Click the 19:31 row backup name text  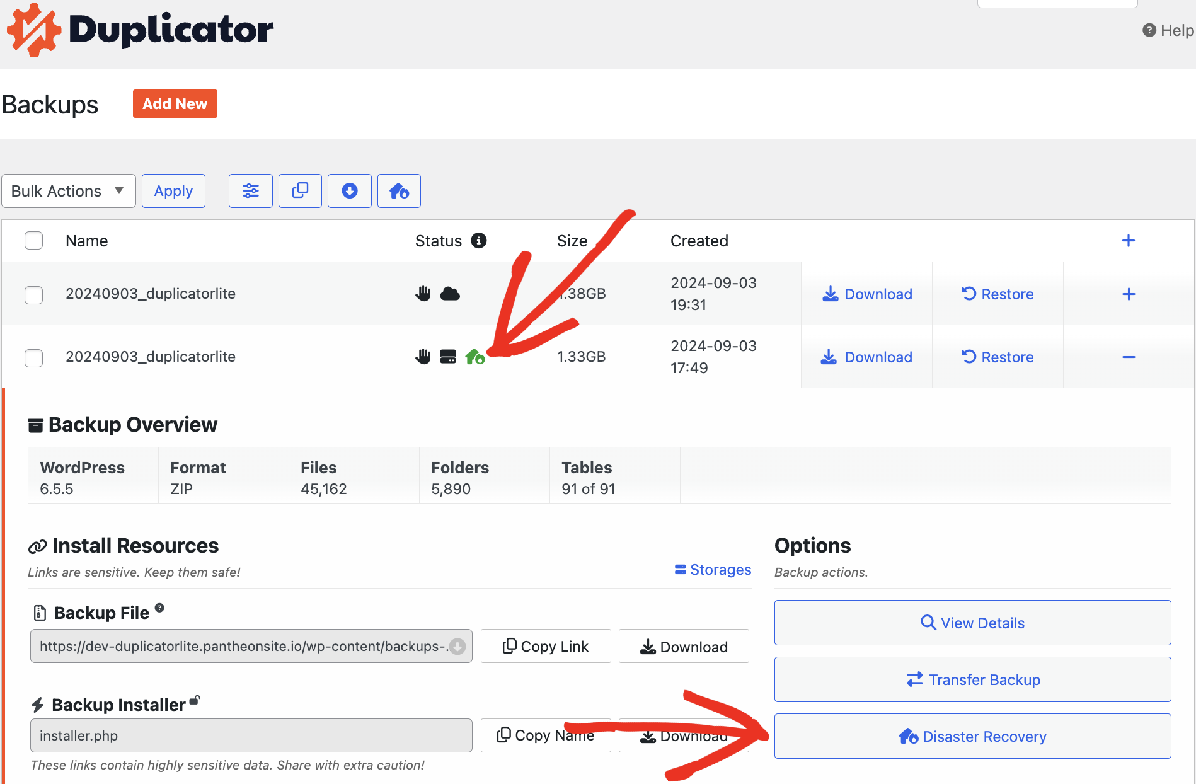pyautogui.click(x=151, y=294)
